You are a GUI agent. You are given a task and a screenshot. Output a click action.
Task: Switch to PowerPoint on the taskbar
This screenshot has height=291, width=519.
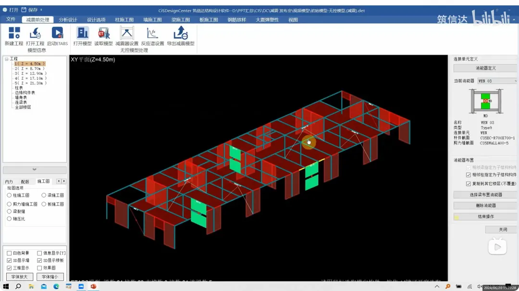click(94, 286)
